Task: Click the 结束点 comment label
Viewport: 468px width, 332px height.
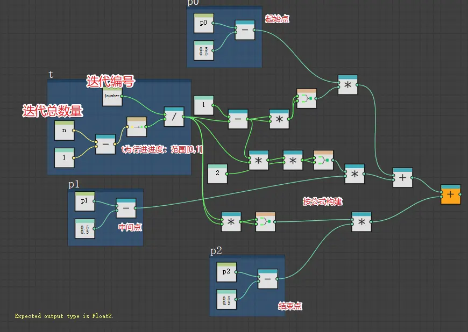Action: [290, 306]
